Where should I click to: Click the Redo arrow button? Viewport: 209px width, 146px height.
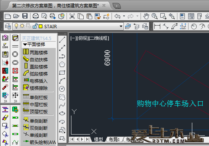click(x=131, y=16)
